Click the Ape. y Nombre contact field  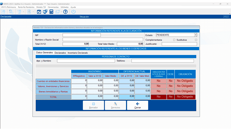coord(86,61)
